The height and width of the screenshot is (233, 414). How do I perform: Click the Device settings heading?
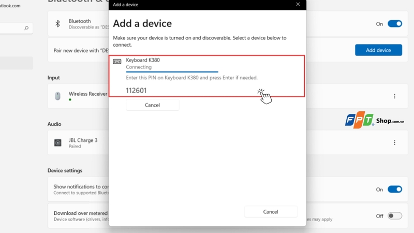click(x=65, y=171)
